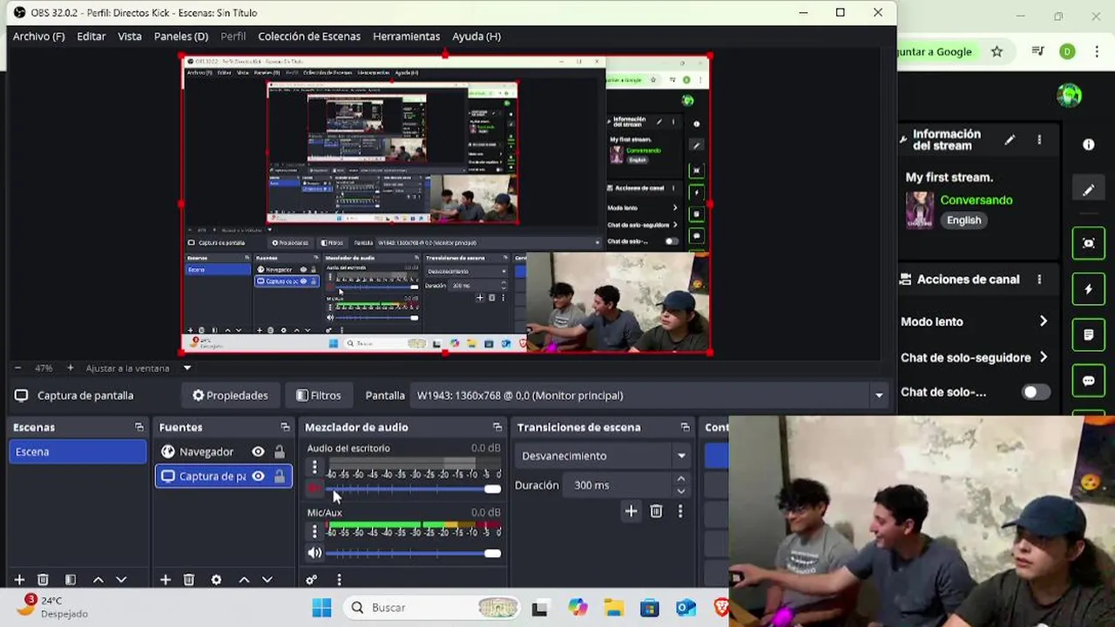Open Colección de Escenas menu
This screenshot has height=627, width=1115.
(x=309, y=37)
